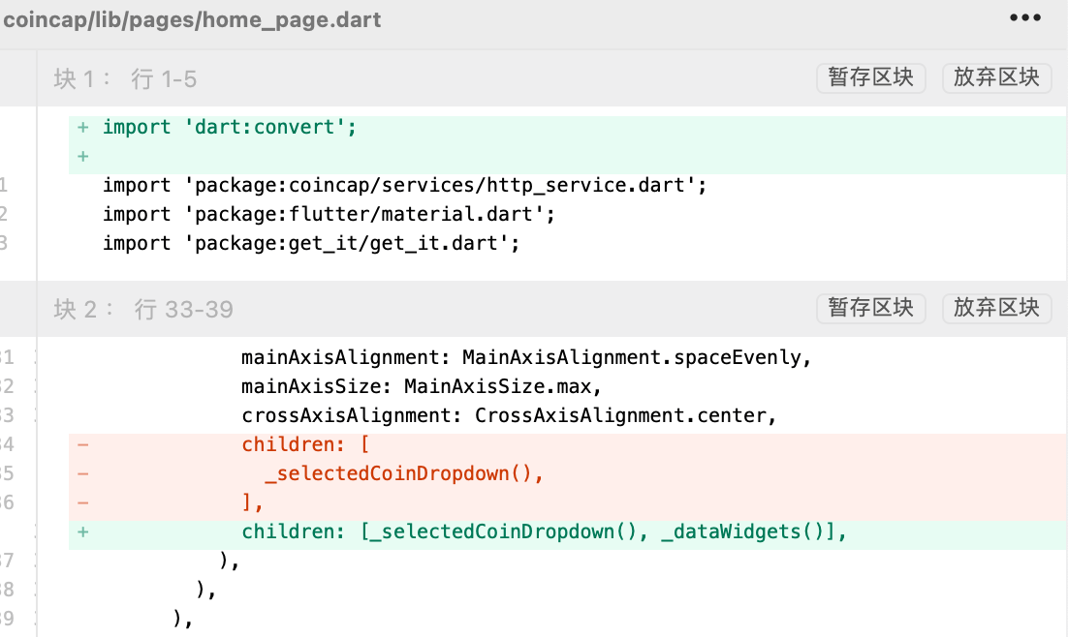Open the three-dot menu for home_page.dart
1068x637 pixels.
(1024, 18)
